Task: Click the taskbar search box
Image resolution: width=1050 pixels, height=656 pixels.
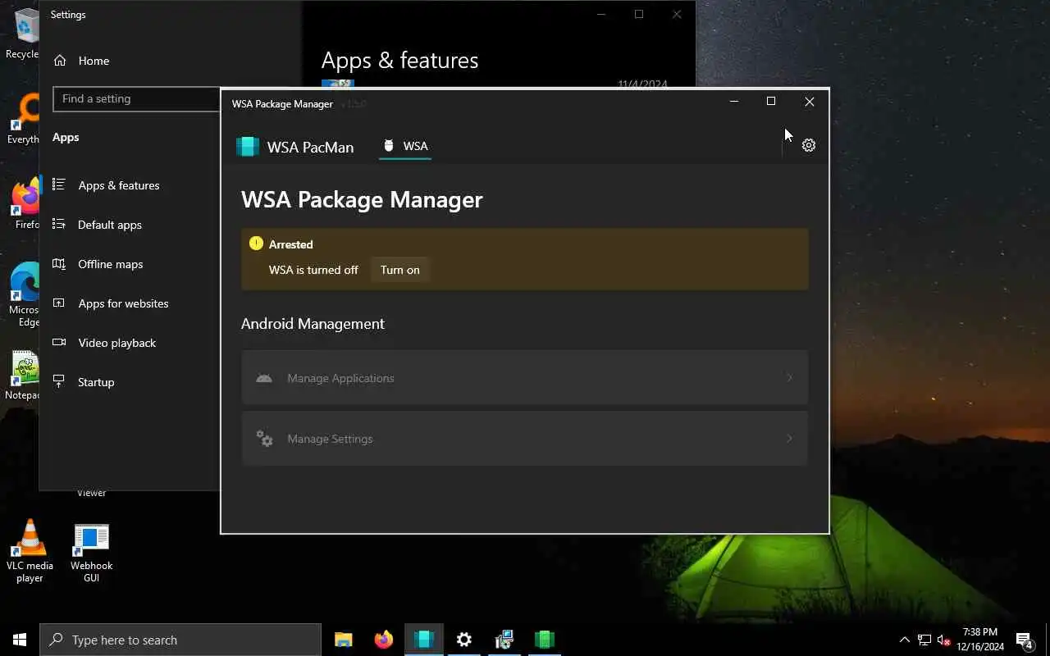Action: (x=180, y=640)
